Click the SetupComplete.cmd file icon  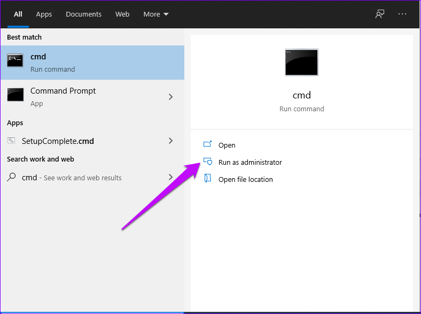click(x=11, y=140)
